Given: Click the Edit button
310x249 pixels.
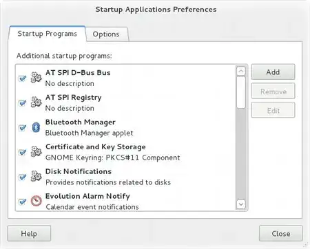Looking at the screenshot, I should pyautogui.click(x=273, y=111).
